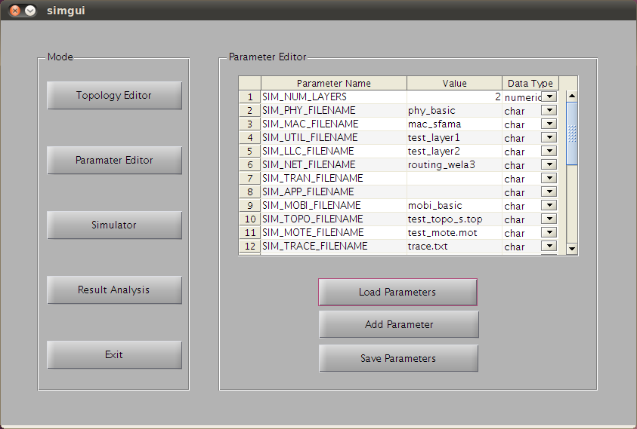Screen dimensions: 637x429
Task: Click the Paramater Editor button
Action: (114, 161)
